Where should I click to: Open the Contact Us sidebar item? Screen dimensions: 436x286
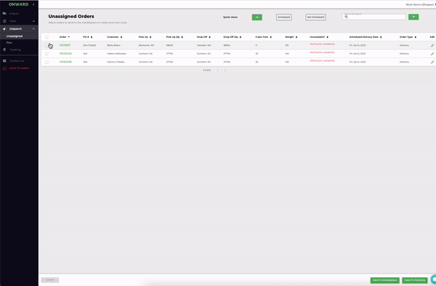[19, 61]
